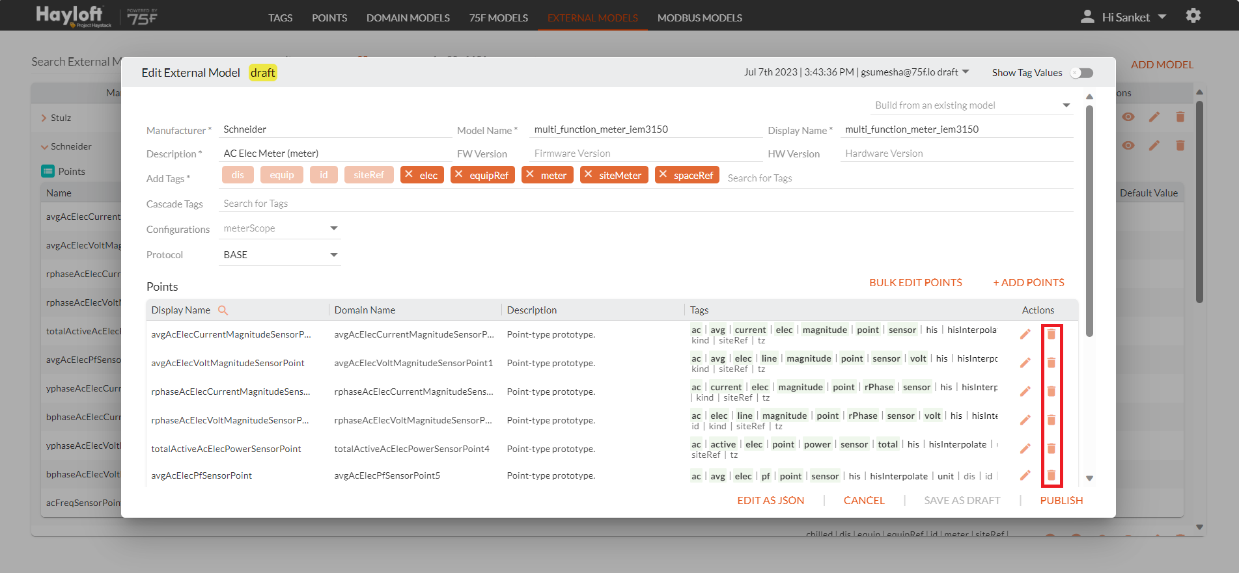Remove the spaceRef tag
The height and width of the screenshot is (573, 1239).
click(663, 174)
